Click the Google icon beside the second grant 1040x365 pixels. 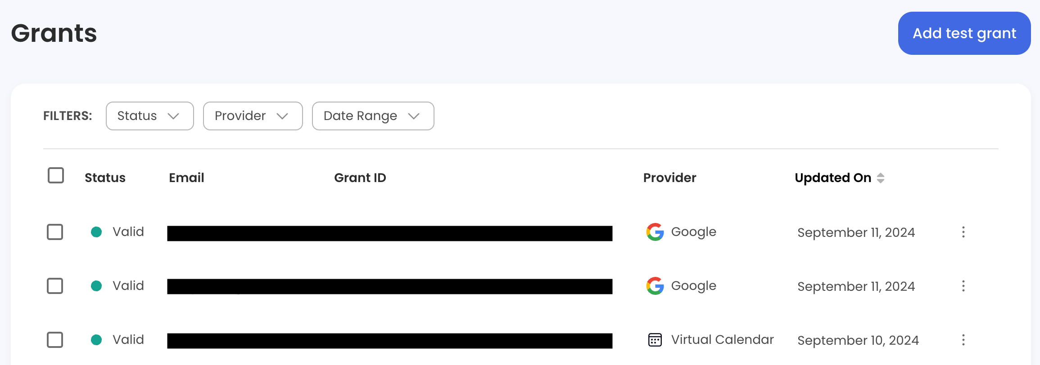(x=655, y=285)
